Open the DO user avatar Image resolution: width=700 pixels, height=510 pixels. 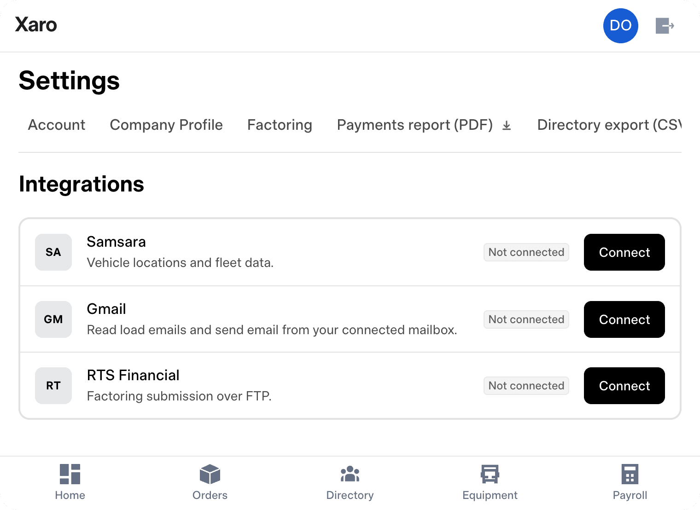click(x=620, y=26)
